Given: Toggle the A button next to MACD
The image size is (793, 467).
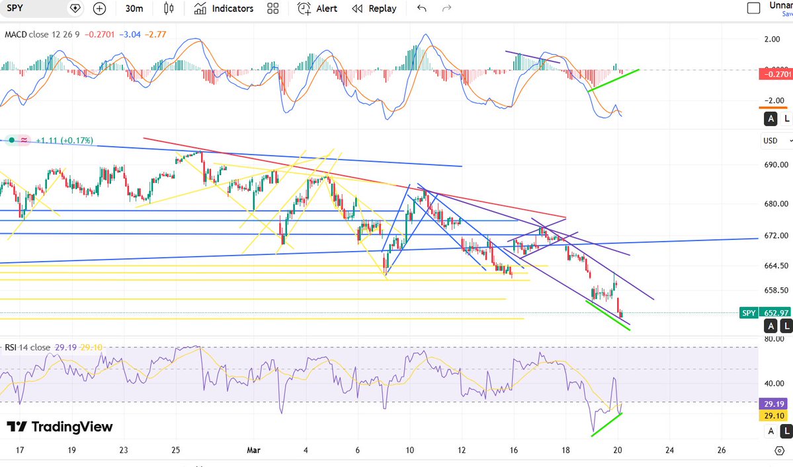Looking at the screenshot, I should tap(771, 119).
